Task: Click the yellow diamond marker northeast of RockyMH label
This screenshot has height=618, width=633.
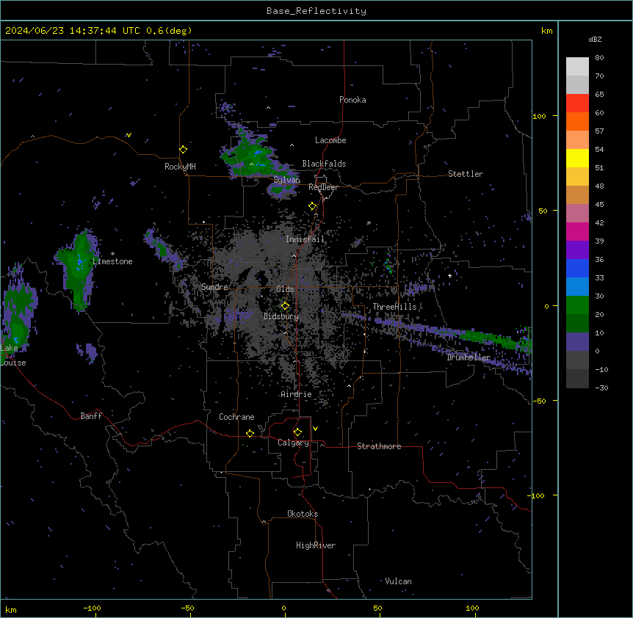Action: (183, 150)
